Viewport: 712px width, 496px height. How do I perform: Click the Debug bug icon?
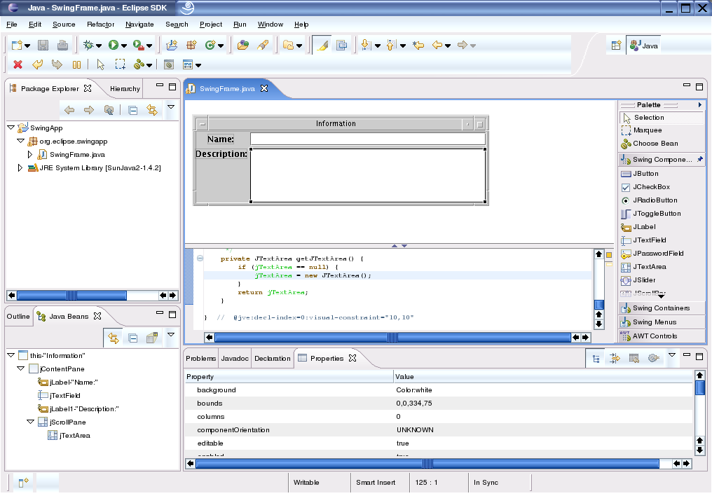[88, 46]
